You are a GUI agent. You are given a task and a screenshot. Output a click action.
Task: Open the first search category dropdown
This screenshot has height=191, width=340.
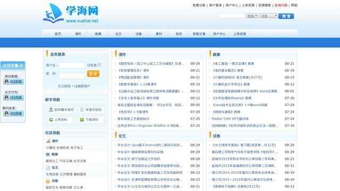pos(252,16)
